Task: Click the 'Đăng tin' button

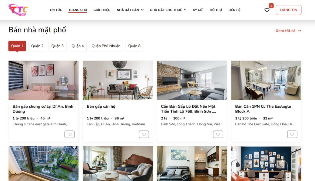Action: (x=288, y=10)
